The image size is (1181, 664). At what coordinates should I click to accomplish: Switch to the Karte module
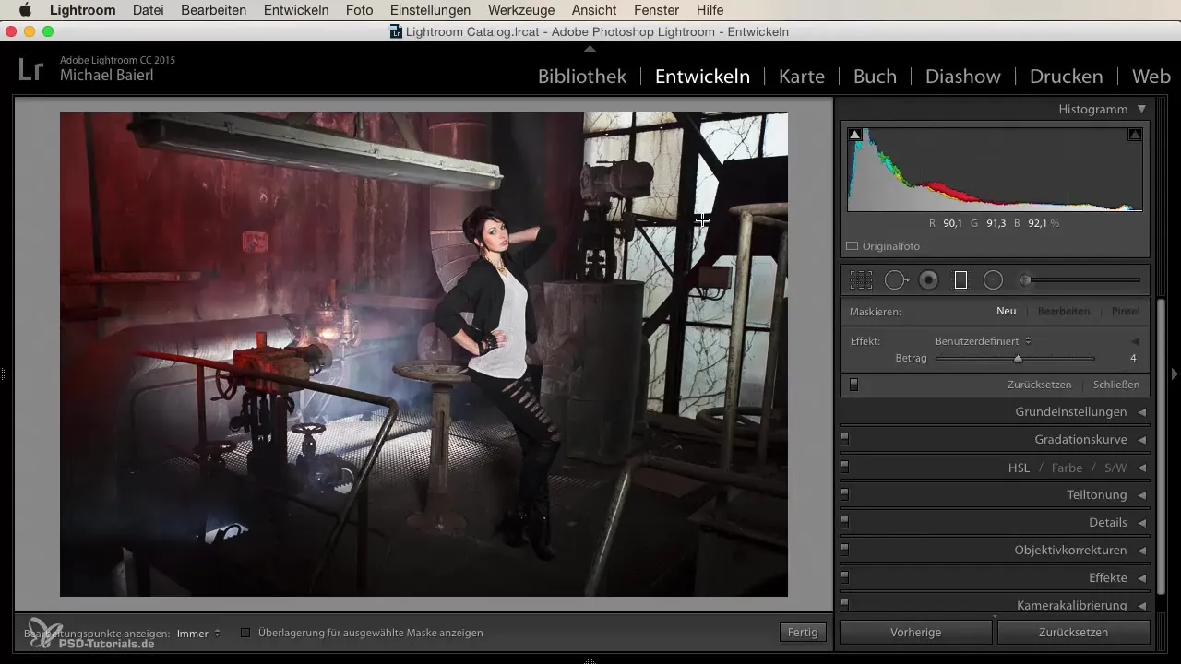pyautogui.click(x=802, y=77)
